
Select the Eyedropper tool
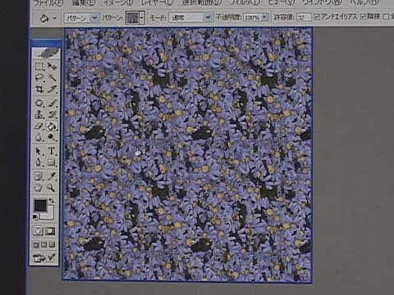click(52, 176)
